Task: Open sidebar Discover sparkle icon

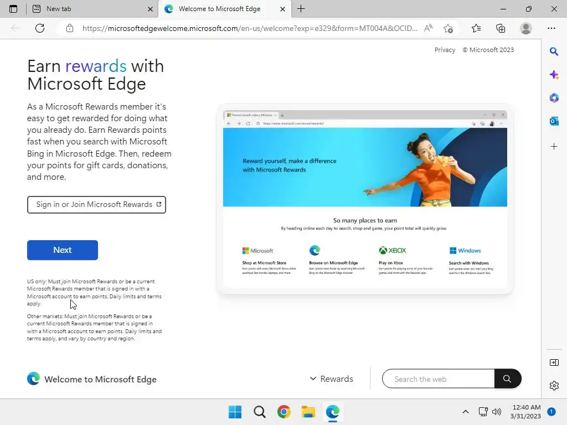Action: (554, 75)
